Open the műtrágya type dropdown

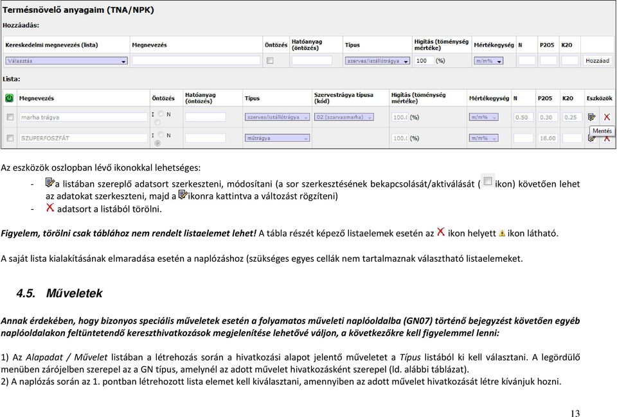277,138
